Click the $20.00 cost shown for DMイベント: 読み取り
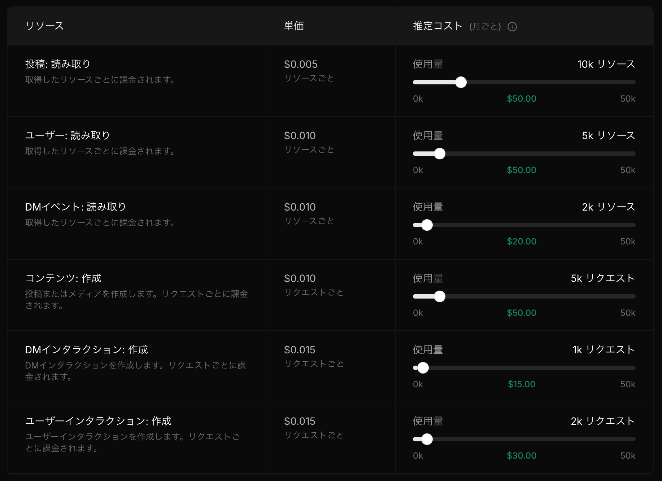Viewport: 662px width, 481px height. (x=521, y=241)
